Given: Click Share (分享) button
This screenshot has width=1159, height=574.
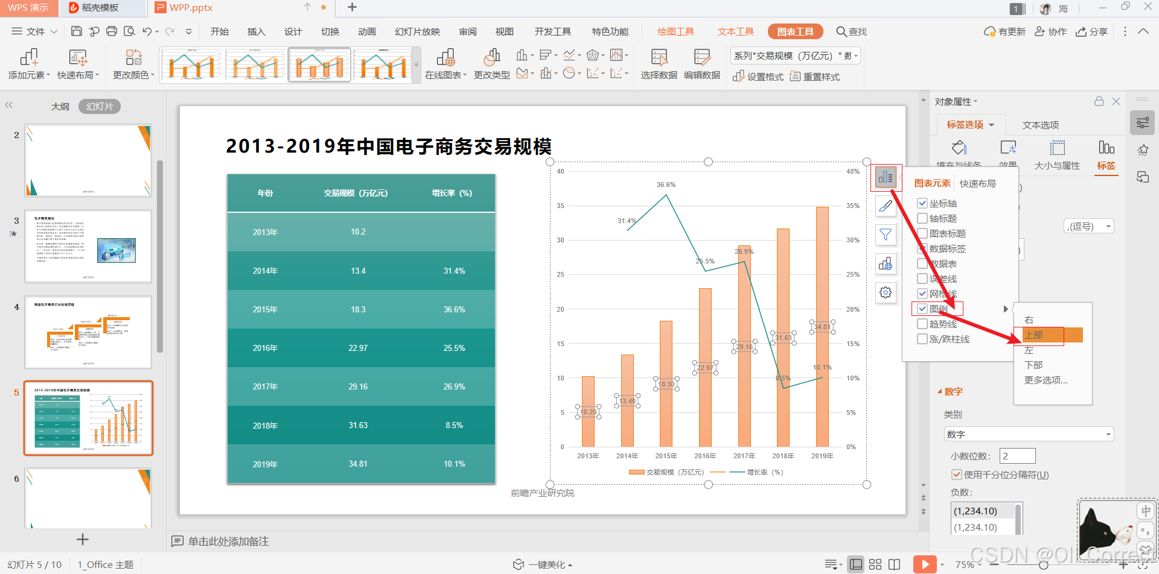Looking at the screenshot, I should click(1091, 31).
